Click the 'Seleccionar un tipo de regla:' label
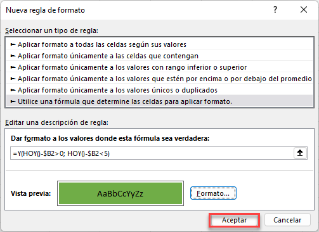Viewport: 319px width, 232px height. 51,30
